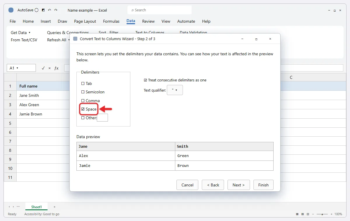Uncheck the Space delimiter checkbox
The width and height of the screenshot is (350, 221).
click(83, 109)
